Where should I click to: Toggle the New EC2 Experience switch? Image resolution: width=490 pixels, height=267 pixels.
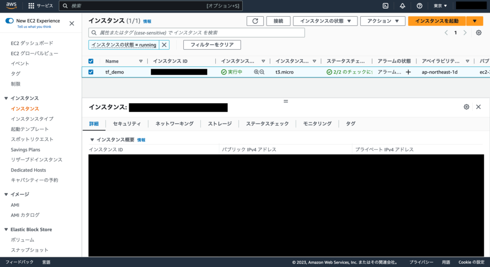[10, 21]
